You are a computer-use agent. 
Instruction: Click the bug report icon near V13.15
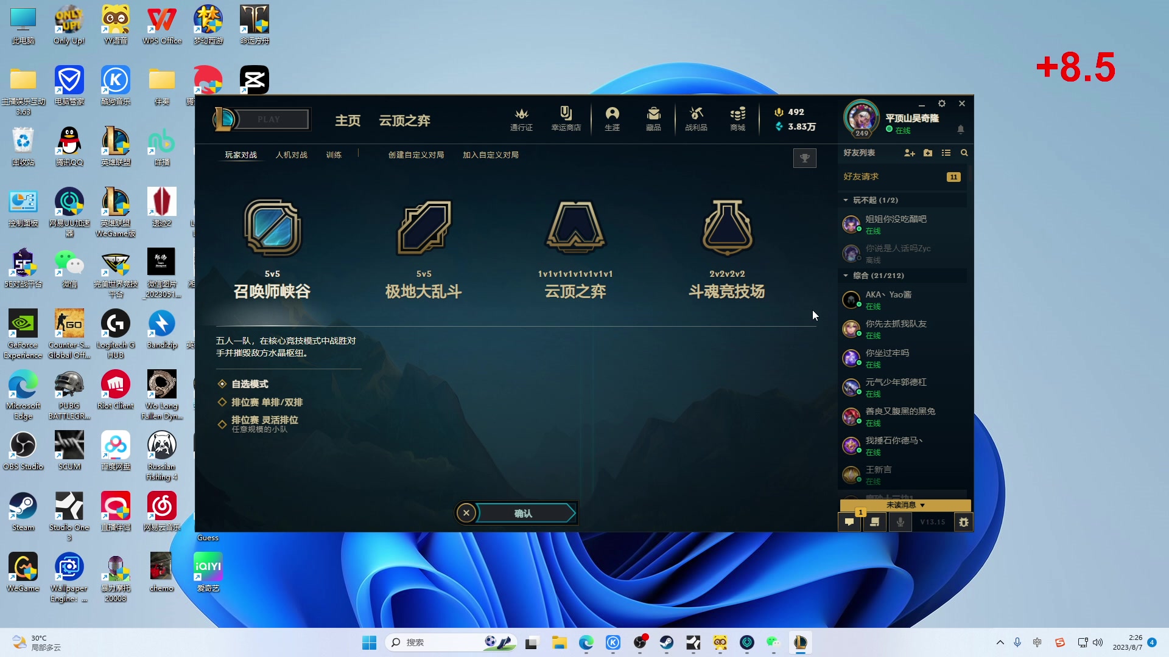[964, 522]
